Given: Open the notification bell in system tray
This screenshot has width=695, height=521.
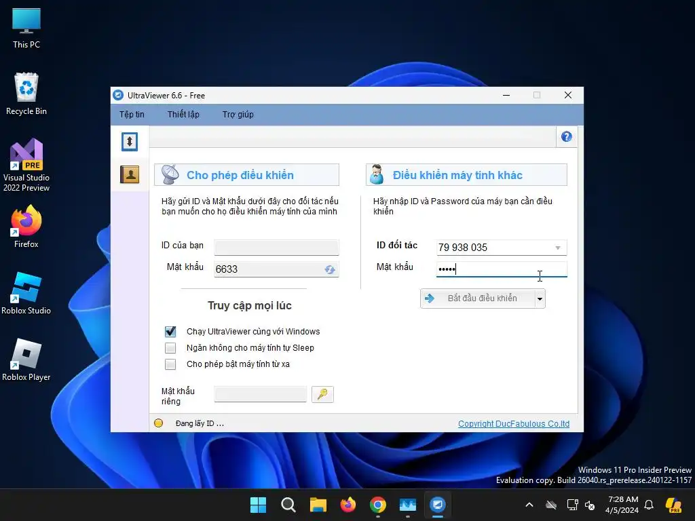Looking at the screenshot, I should click(x=649, y=505).
